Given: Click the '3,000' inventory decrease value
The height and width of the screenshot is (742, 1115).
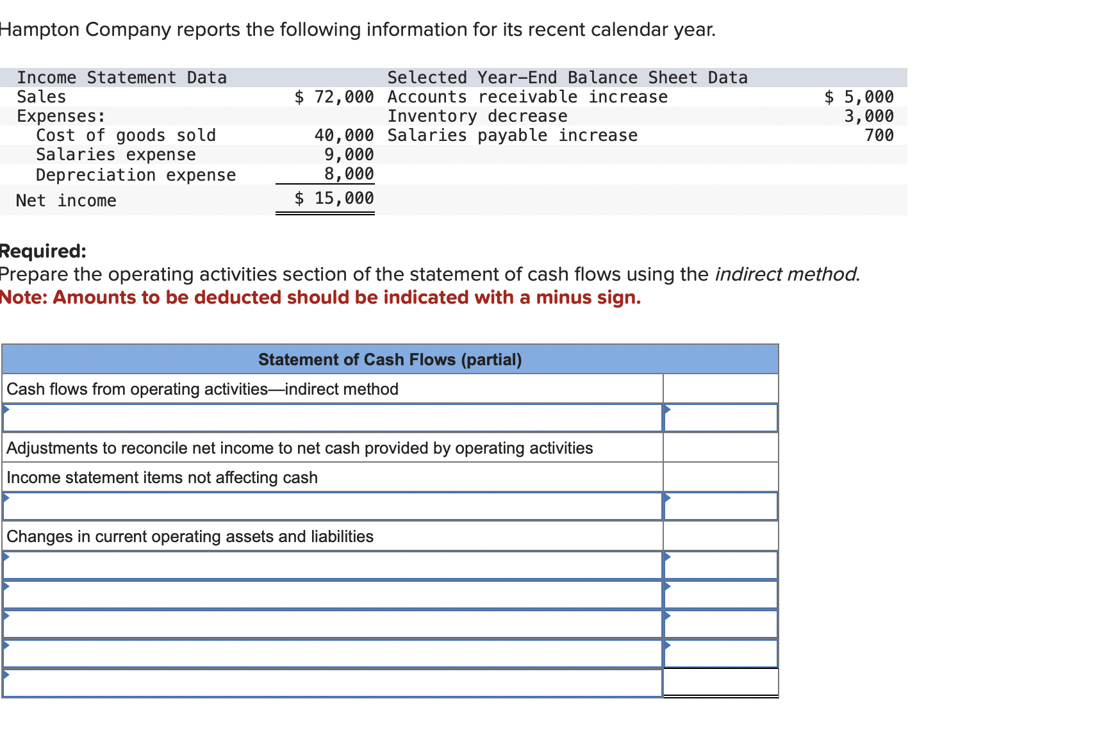Looking at the screenshot, I should point(869,116).
